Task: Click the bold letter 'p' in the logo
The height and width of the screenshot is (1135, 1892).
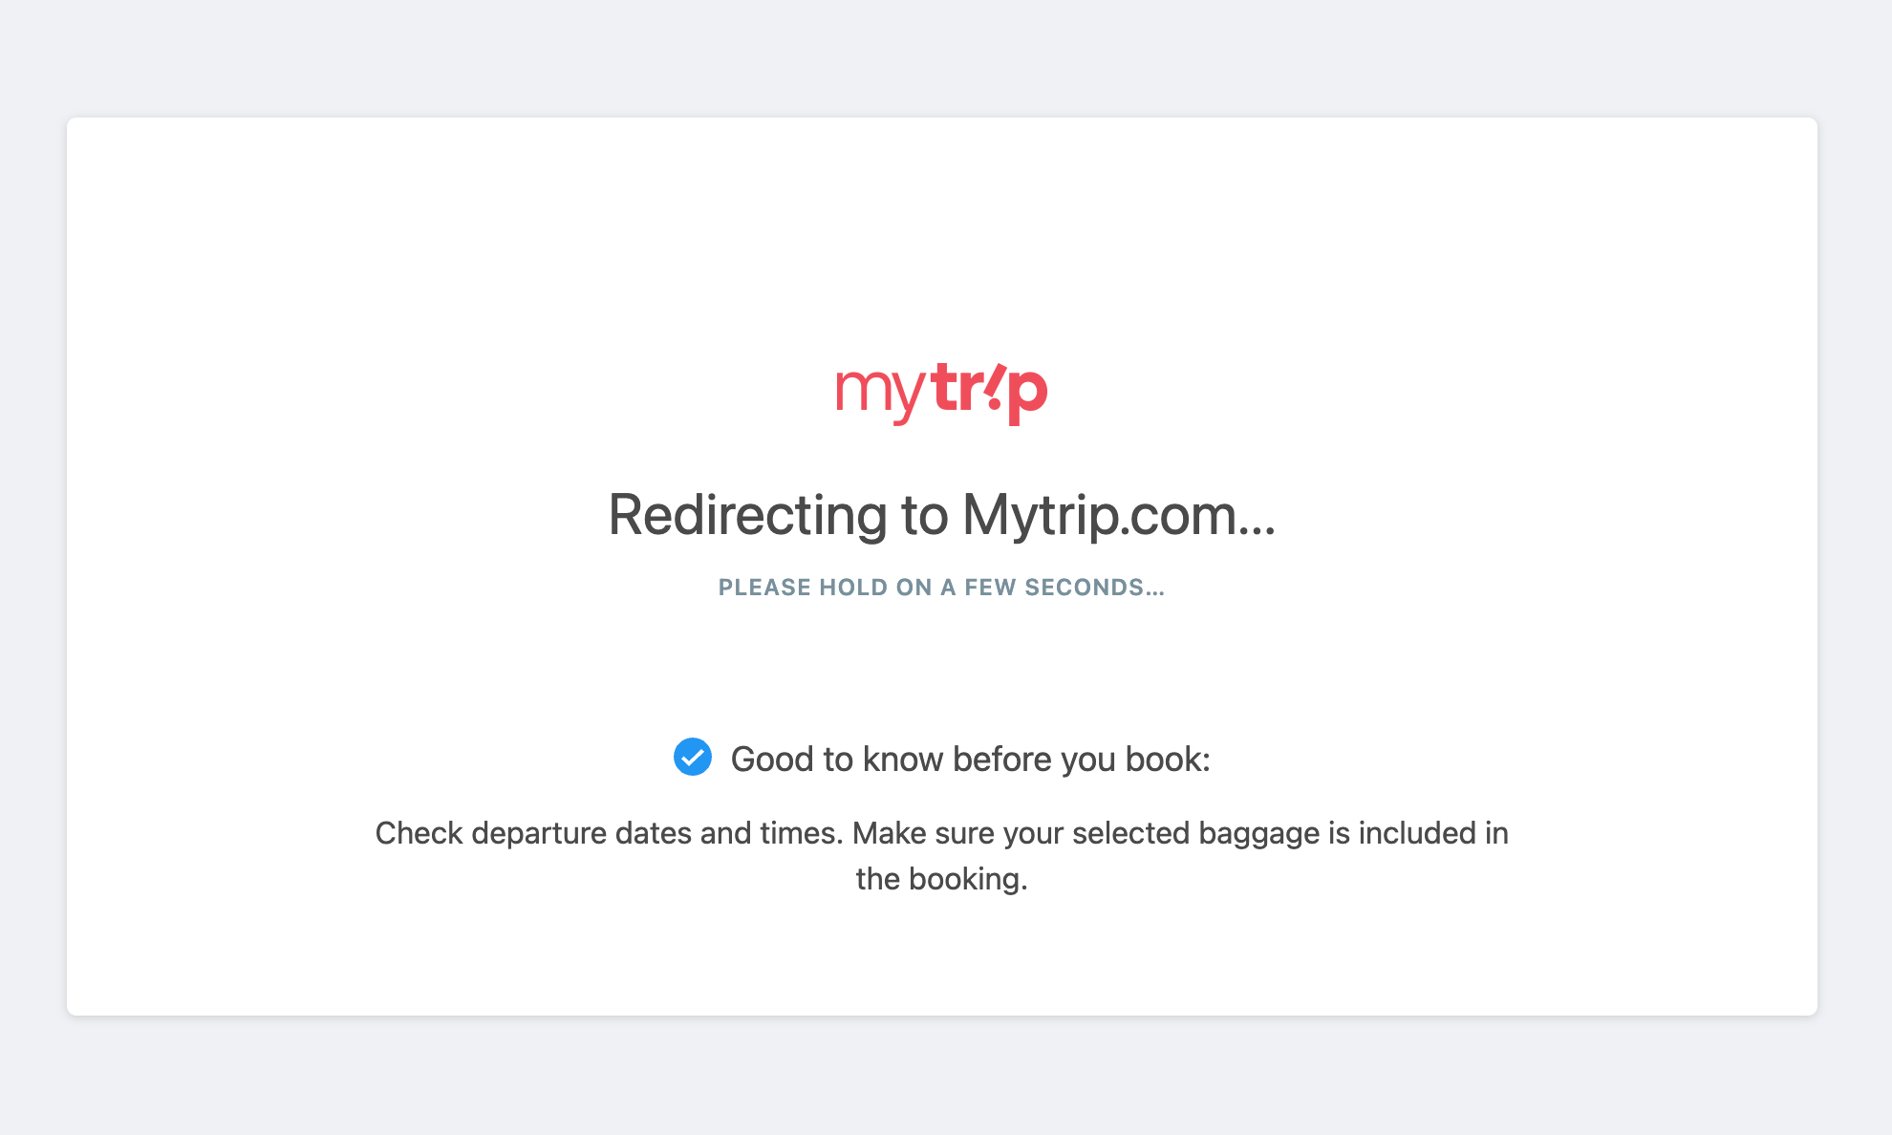Action: click(x=1029, y=397)
